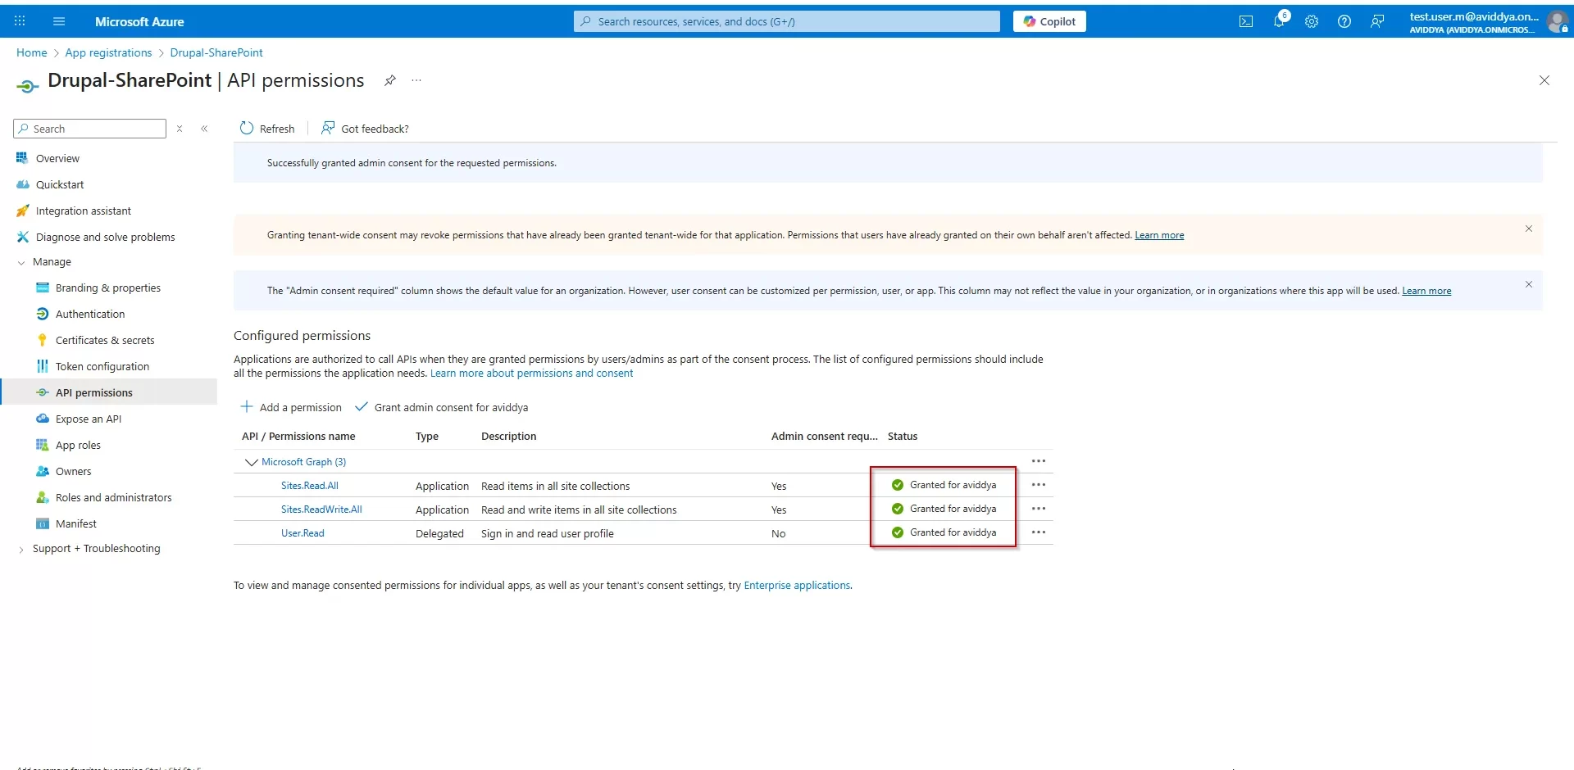
Task: Open Branding & properties
Action: (x=108, y=288)
